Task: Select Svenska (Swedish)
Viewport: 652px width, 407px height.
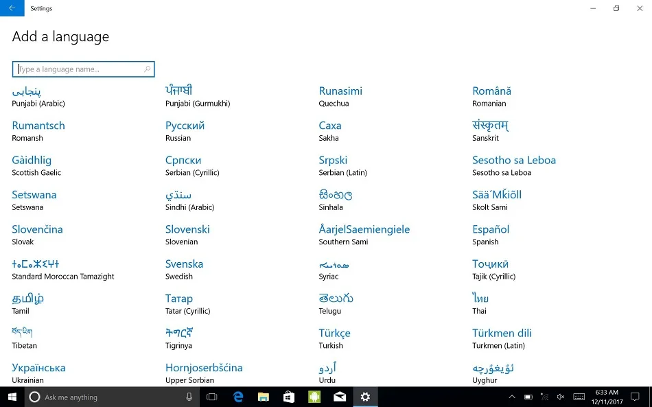Action: (184, 269)
